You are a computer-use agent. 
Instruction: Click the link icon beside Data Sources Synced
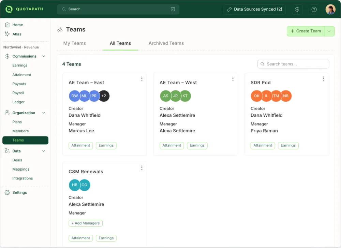pyautogui.click(x=229, y=9)
